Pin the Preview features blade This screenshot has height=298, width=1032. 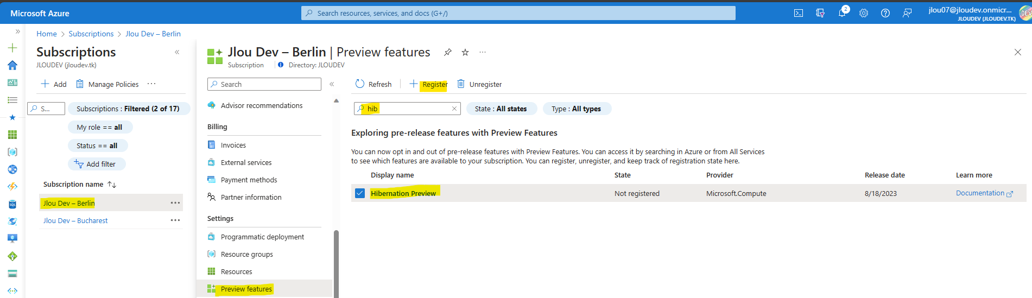click(447, 52)
